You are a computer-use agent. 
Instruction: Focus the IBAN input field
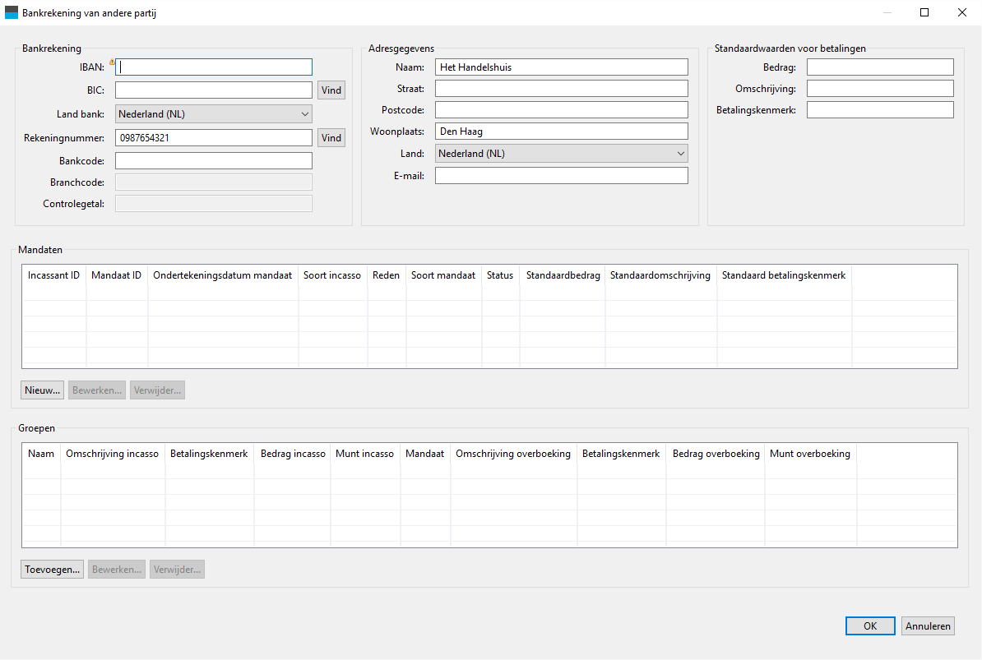(214, 67)
